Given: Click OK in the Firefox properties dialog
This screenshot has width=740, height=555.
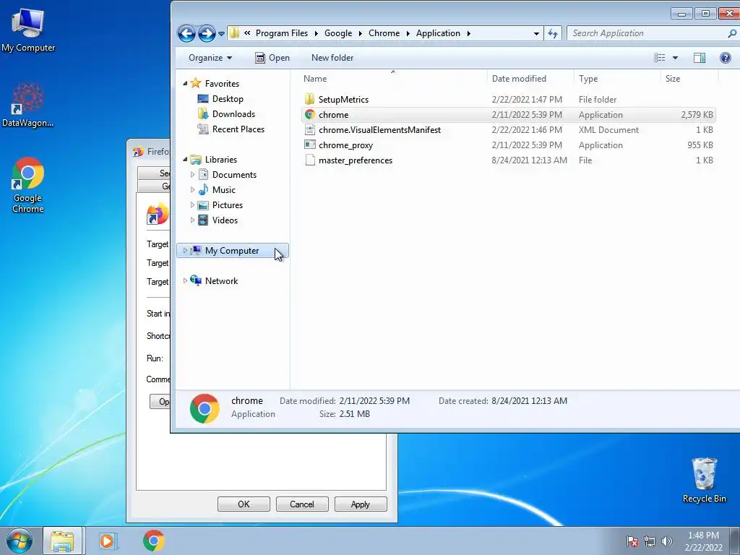Looking at the screenshot, I should tap(244, 504).
